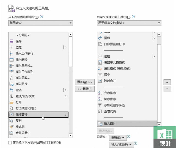Screen dimensions: 176x148
Task: Expand the 冻结窗格 submenu arrow
Action: coord(66,115)
